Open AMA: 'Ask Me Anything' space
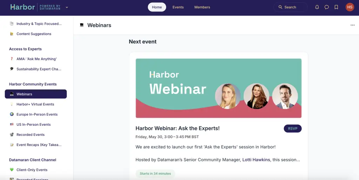The image size is (359, 180). pos(36,59)
